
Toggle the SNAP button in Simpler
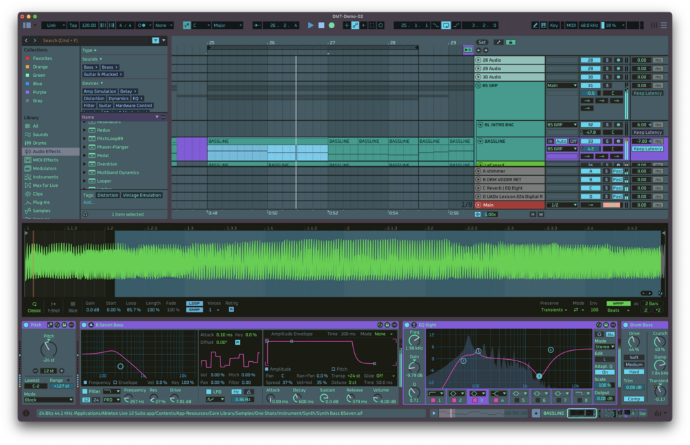[x=194, y=310]
